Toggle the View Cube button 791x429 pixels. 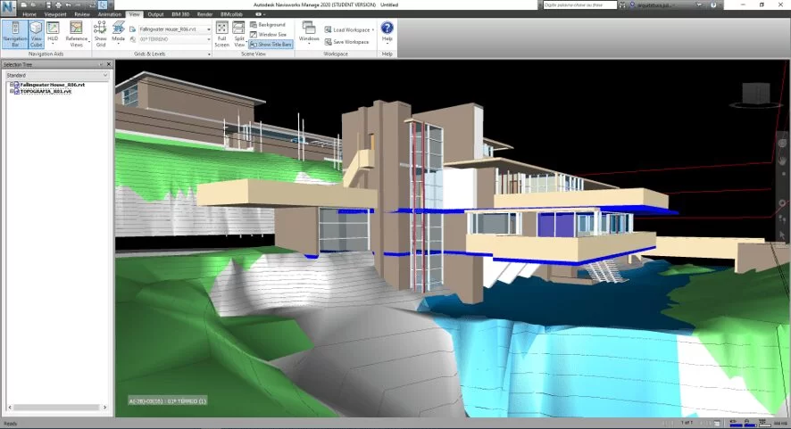click(37, 34)
